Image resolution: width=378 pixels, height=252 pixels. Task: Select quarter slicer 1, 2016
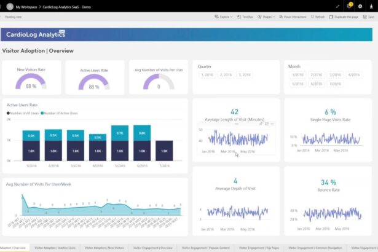click(207, 75)
